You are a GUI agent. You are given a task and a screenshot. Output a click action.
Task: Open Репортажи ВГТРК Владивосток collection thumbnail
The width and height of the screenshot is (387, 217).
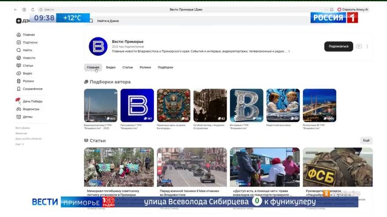pos(320,105)
